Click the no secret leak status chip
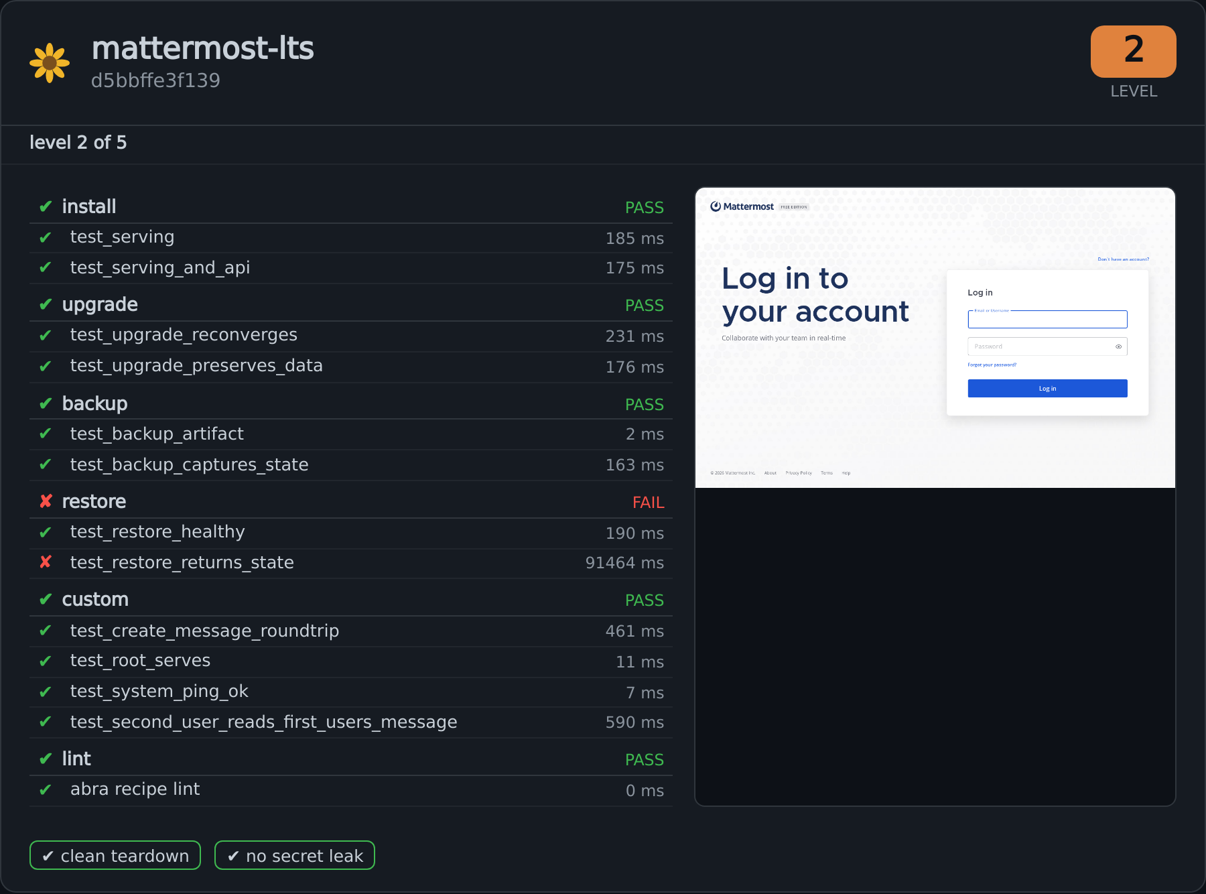The height and width of the screenshot is (894, 1206). click(x=295, y=855)
